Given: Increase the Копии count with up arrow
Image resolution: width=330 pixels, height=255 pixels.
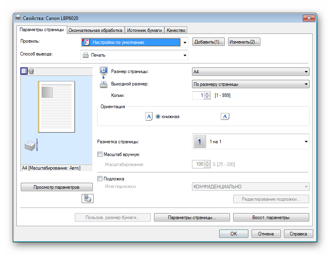Looking at the screenshot, I should click(207, 93).
